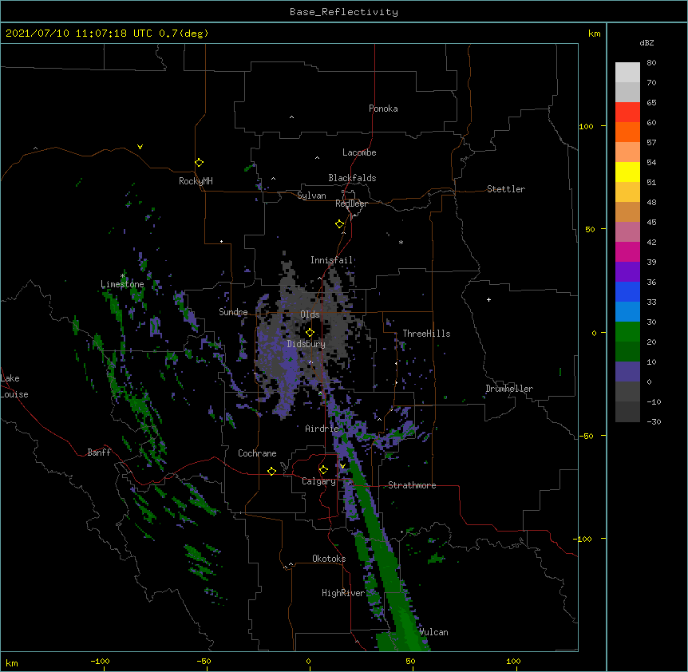Click the Lacombe city label
This screenshot has width=688, height=672.
click(x=359, y=152)
